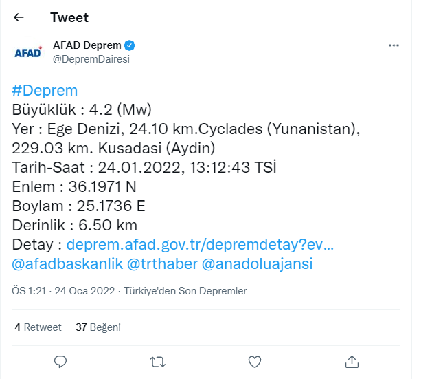
Task: Open the @DepremDairesi handle
Action: [91, 59]
